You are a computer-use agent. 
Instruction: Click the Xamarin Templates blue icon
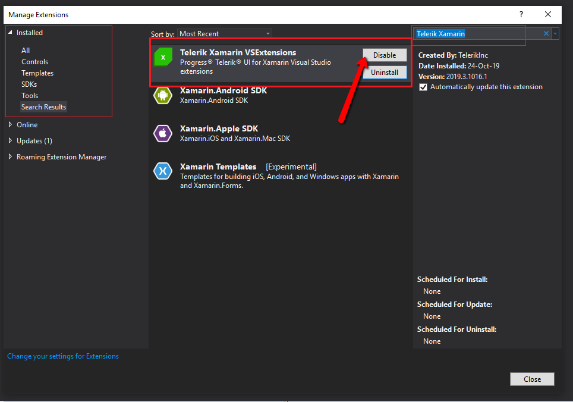[x=163, y=171]
